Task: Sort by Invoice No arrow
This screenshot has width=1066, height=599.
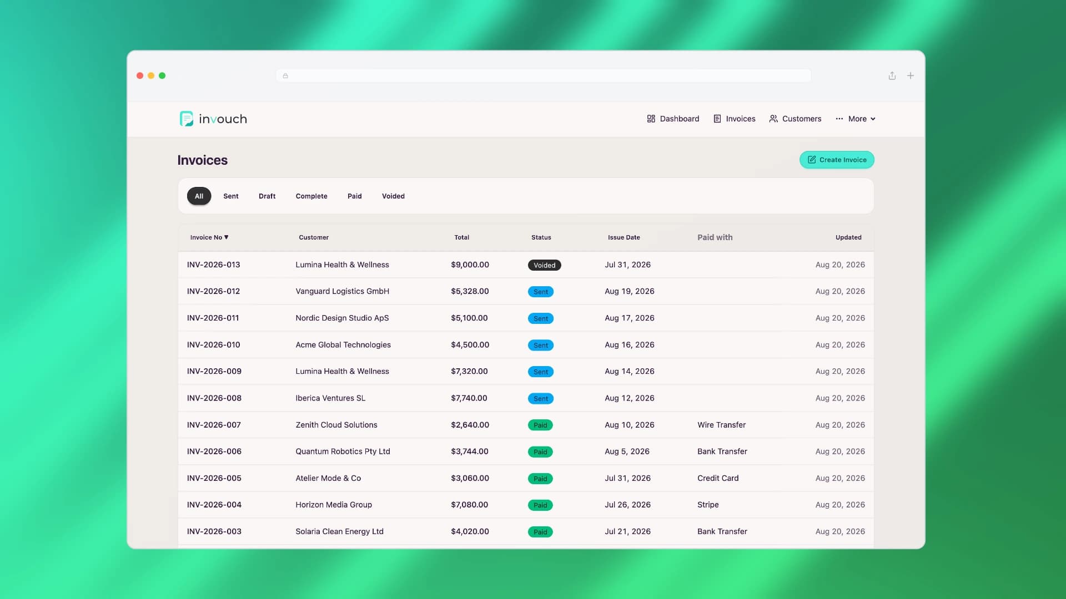Action: pyautogui.click(x=226, y=237)
